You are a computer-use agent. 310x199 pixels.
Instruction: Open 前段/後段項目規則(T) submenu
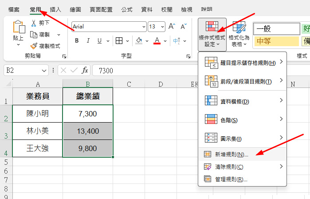[243, 81]
